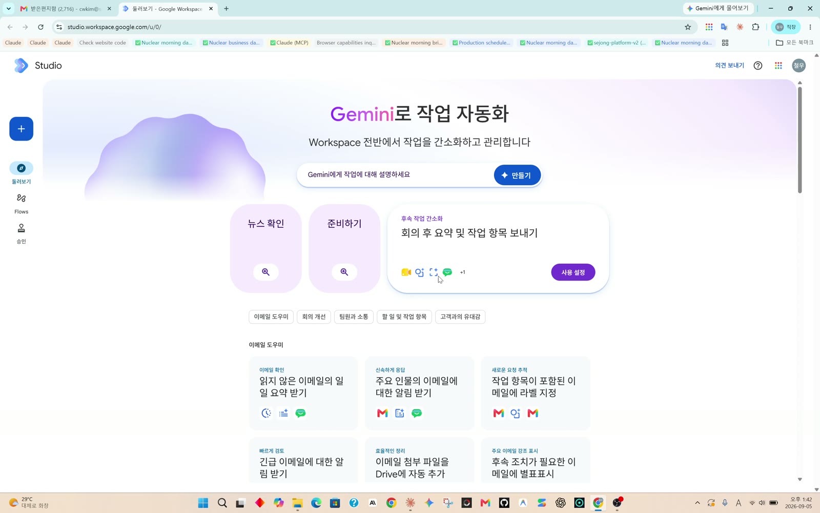Image resolution: width=820 pixels, height=513 pixels.
Task: Open the 29°C weather widget
Action: pyautogui.click(x=29, y=503)
